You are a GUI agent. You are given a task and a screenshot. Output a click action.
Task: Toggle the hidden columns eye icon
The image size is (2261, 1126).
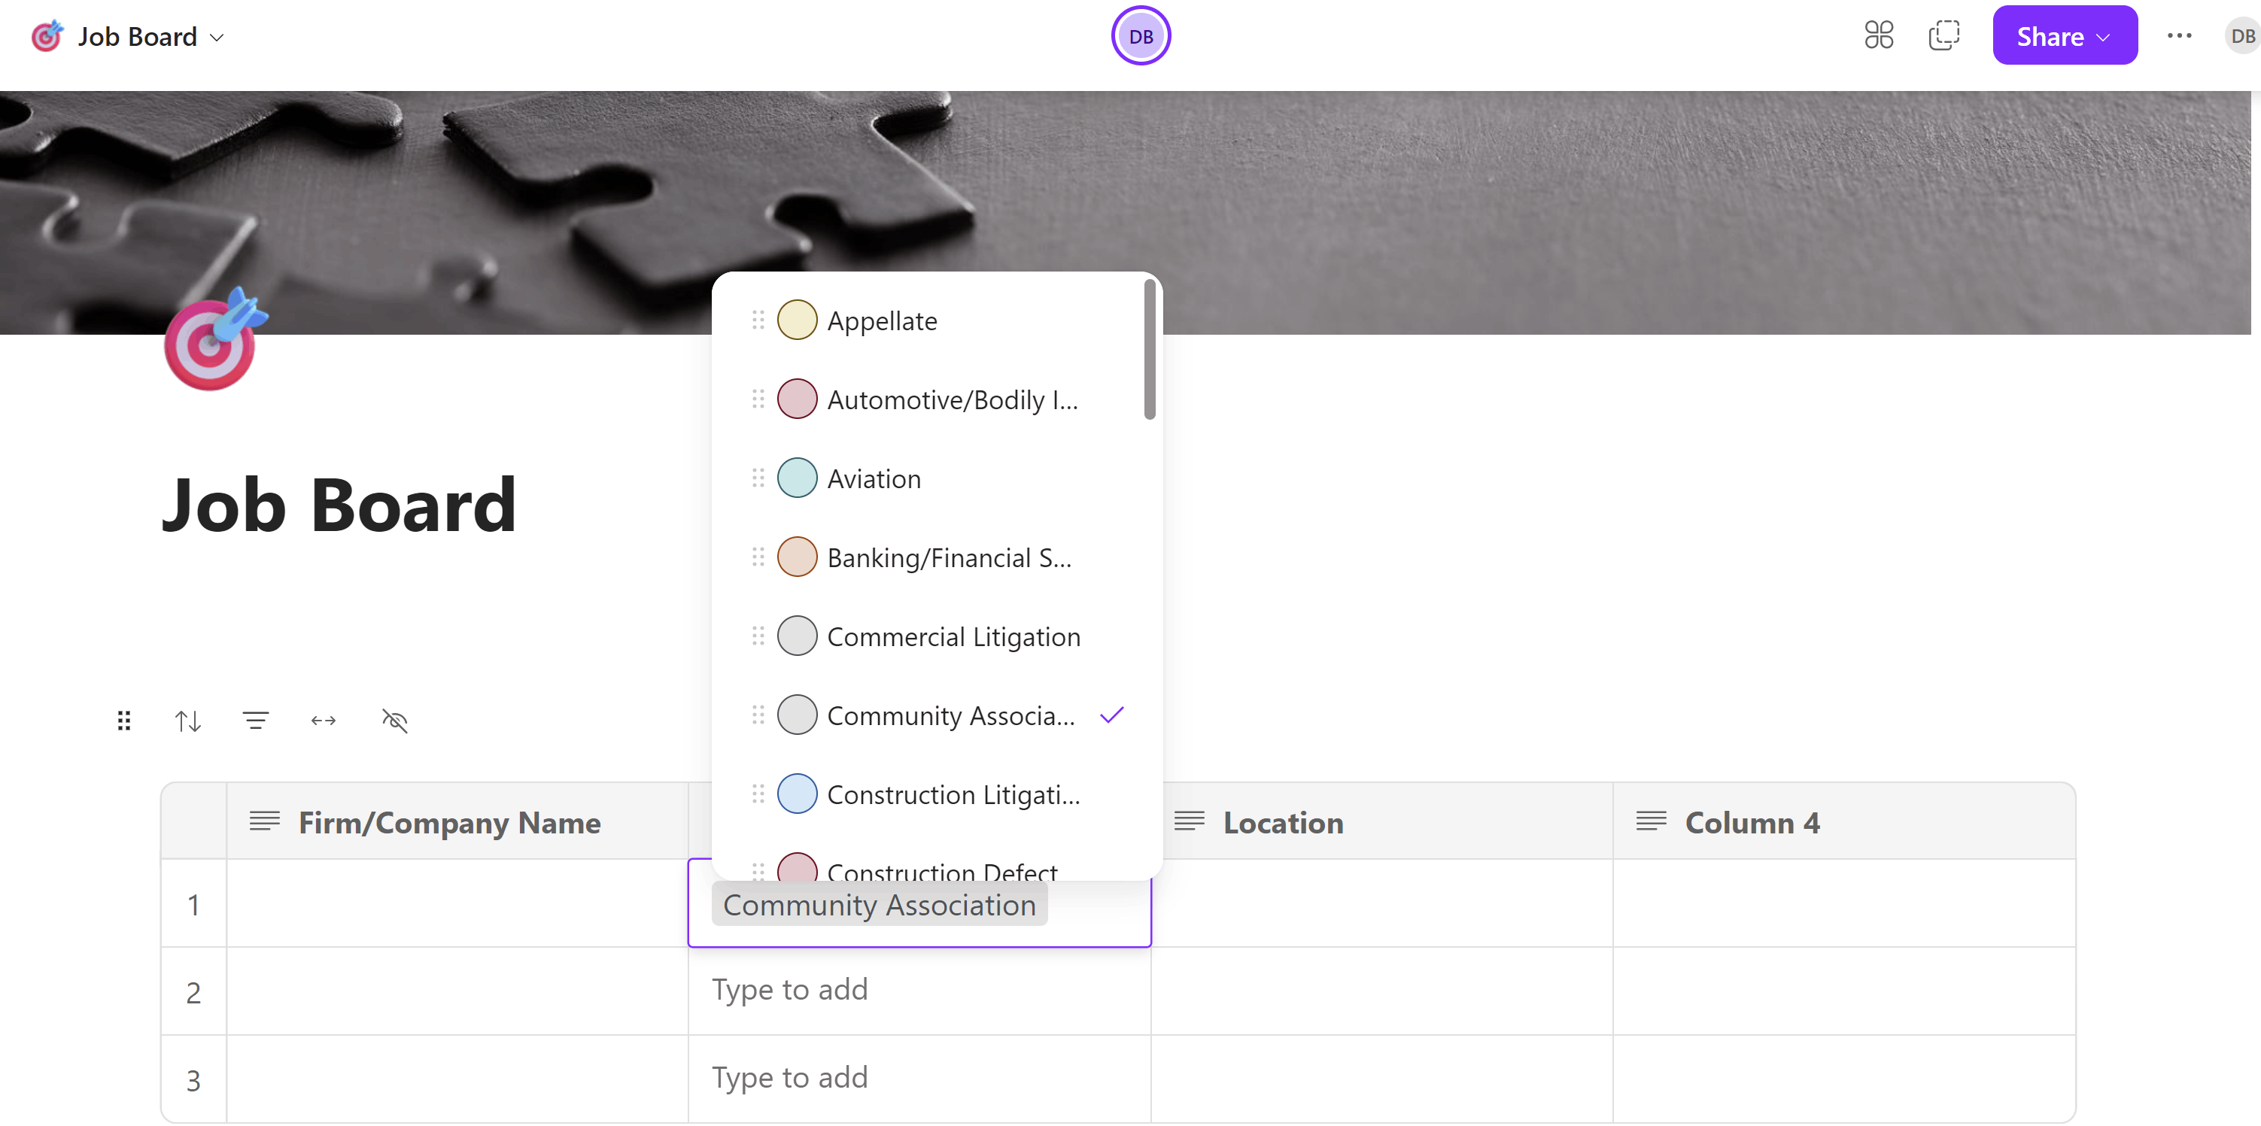point(394,721)
